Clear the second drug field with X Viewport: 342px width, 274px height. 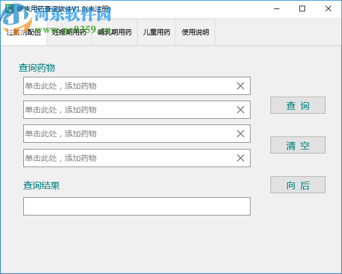(240, 110)
